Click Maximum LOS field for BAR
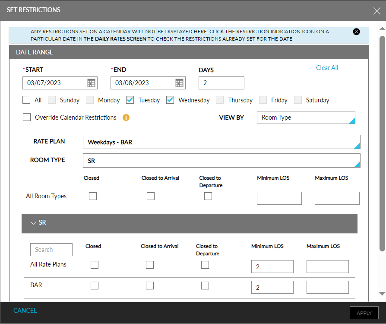 point(327,287)
